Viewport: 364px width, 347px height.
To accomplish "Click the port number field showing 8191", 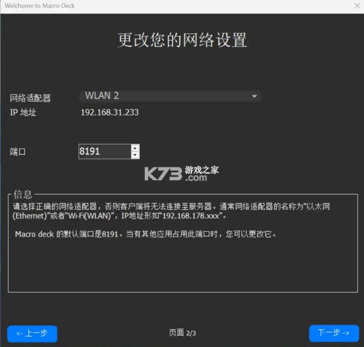I will tap(105, 152).
